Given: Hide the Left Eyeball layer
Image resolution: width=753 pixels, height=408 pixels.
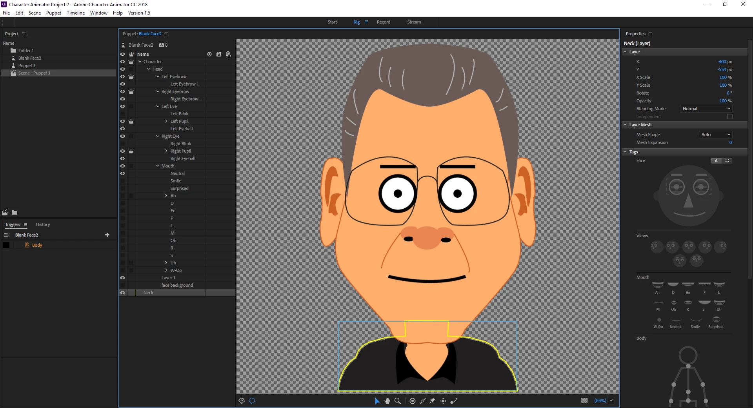Looking at the screenshot, I should pyautogui.click(x=123, y=129).
